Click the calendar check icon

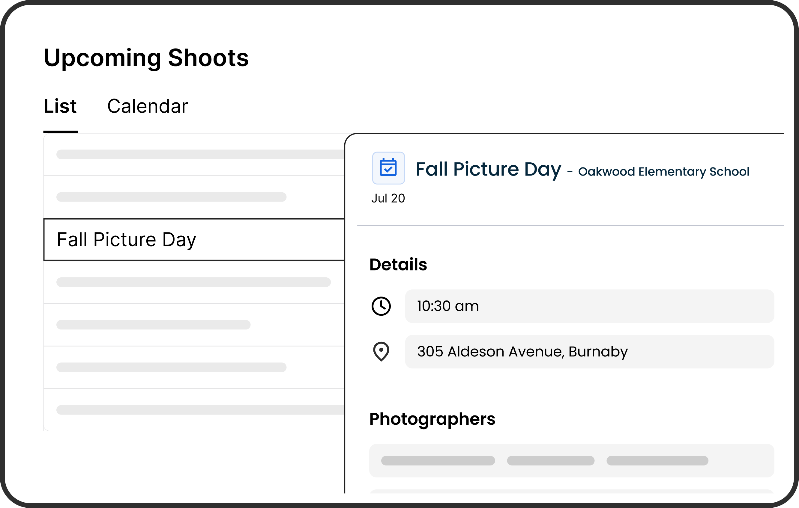(x=388, y=168)
